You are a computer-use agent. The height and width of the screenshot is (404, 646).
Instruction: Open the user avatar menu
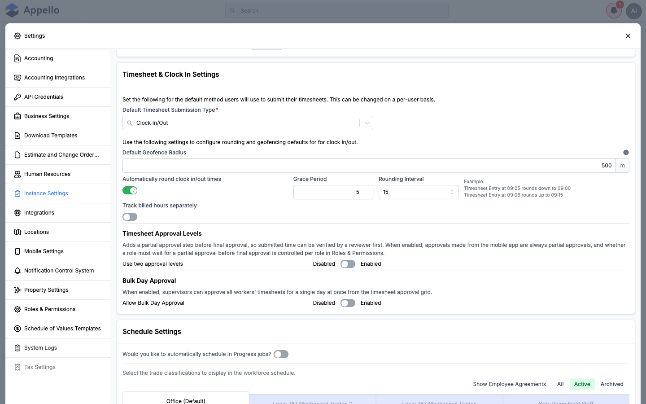click(x=634, y=11)
